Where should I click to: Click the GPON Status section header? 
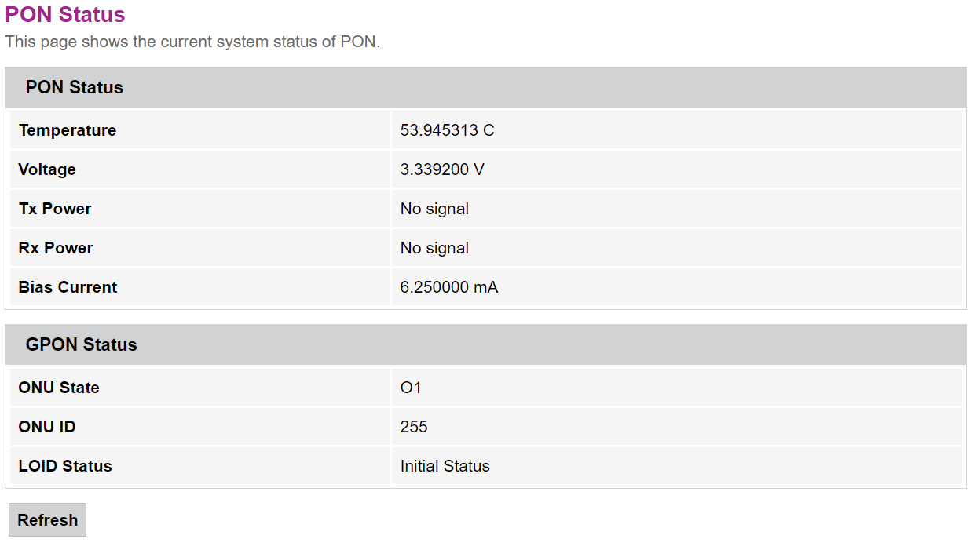tap(81, 344)
